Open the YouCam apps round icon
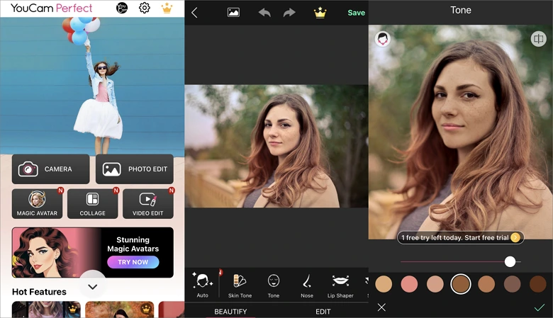Screen dimensions: 553x318 122,8
